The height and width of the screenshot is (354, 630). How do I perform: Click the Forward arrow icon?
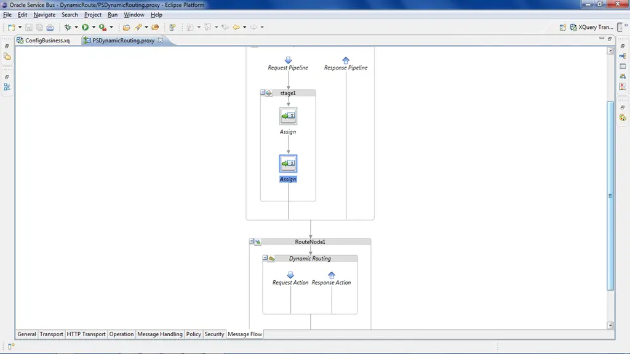coord(253,27)
